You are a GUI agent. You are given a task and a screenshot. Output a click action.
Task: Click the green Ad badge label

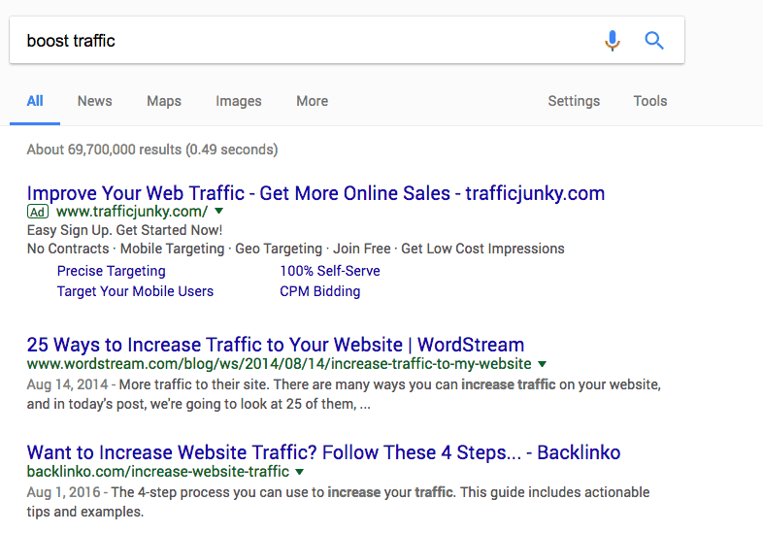[x=38, y=212]
